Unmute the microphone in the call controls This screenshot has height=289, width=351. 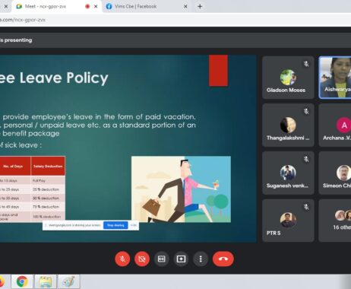[122, 259]
